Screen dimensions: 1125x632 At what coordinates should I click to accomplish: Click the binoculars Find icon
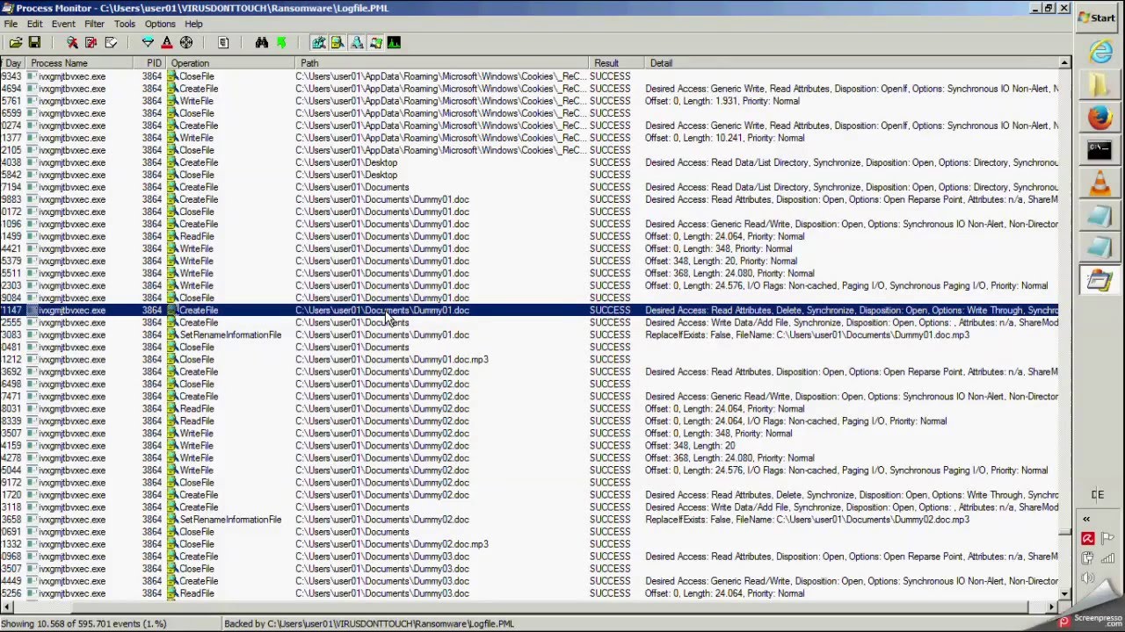point(261,42)
